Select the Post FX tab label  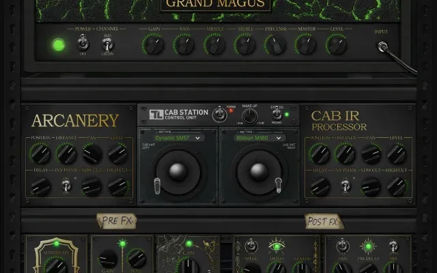[324, 220]
